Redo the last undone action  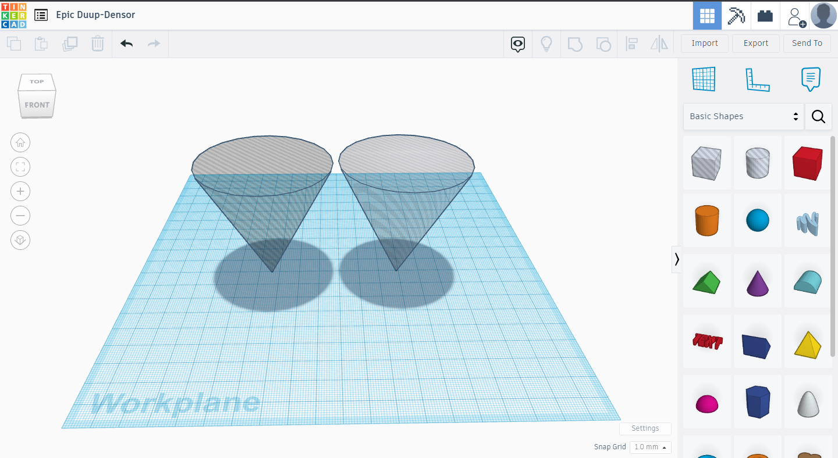pos(154,44)
